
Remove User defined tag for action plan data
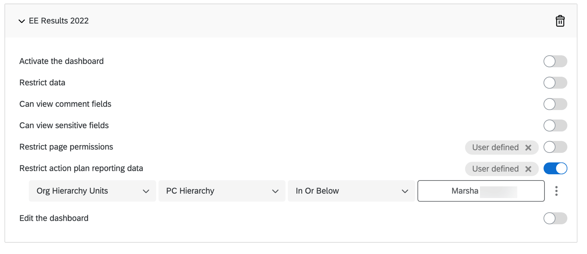click(528, 169)
